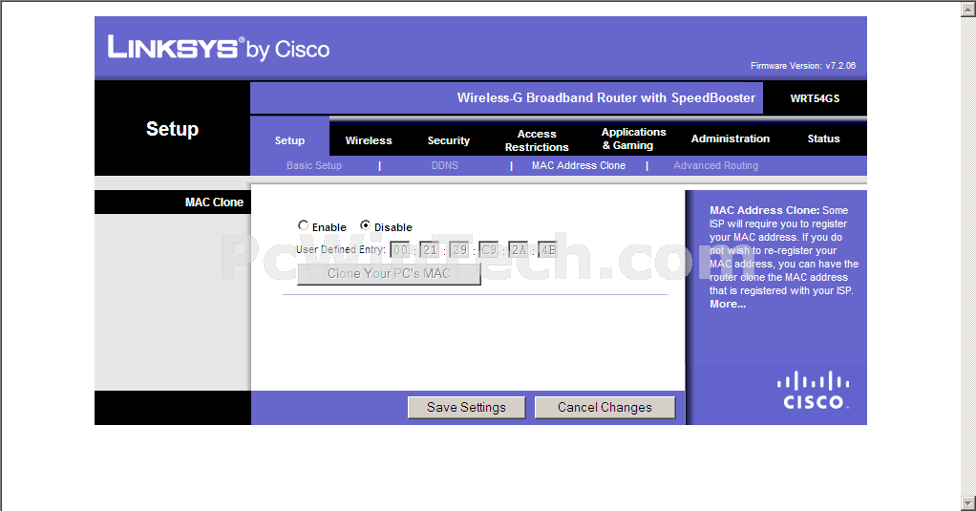
Task: Select the MAC Address Clone subtab
Action: (x=579, y=165)
